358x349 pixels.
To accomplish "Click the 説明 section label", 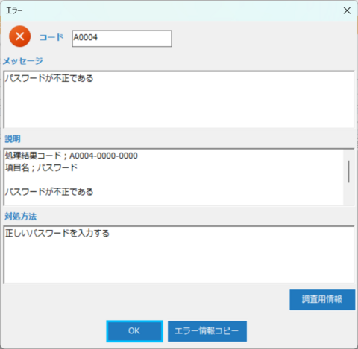I will pyautogui.click(x=13, y=138).
